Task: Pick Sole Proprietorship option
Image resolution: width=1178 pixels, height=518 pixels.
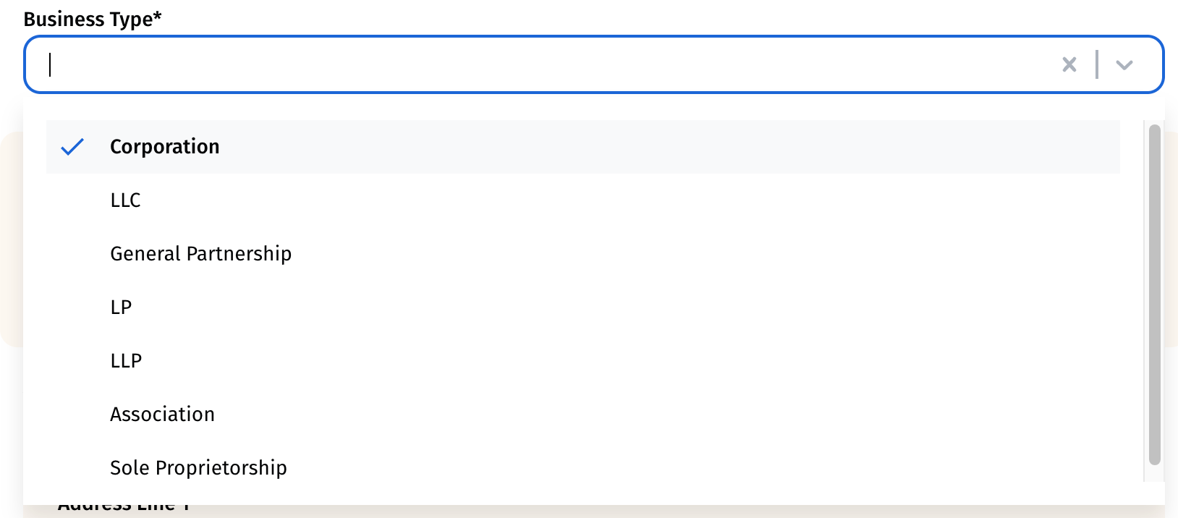Action: point(199,468)
